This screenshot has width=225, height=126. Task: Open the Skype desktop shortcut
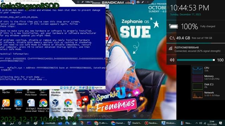click(18, 104)
